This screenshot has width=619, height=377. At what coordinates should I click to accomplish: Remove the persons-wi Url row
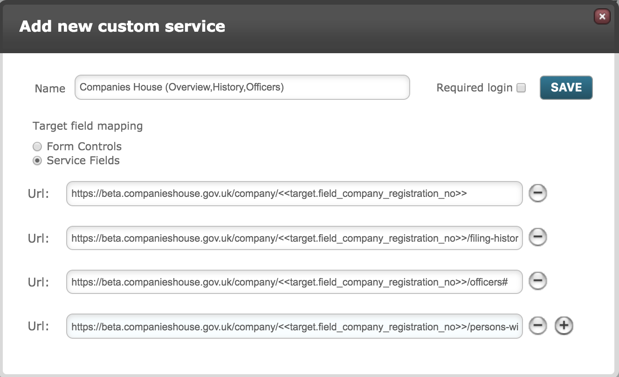tap(537, 326)
